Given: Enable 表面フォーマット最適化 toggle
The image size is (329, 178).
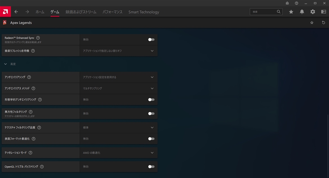Looking at the screenshot, I should 151,139.
